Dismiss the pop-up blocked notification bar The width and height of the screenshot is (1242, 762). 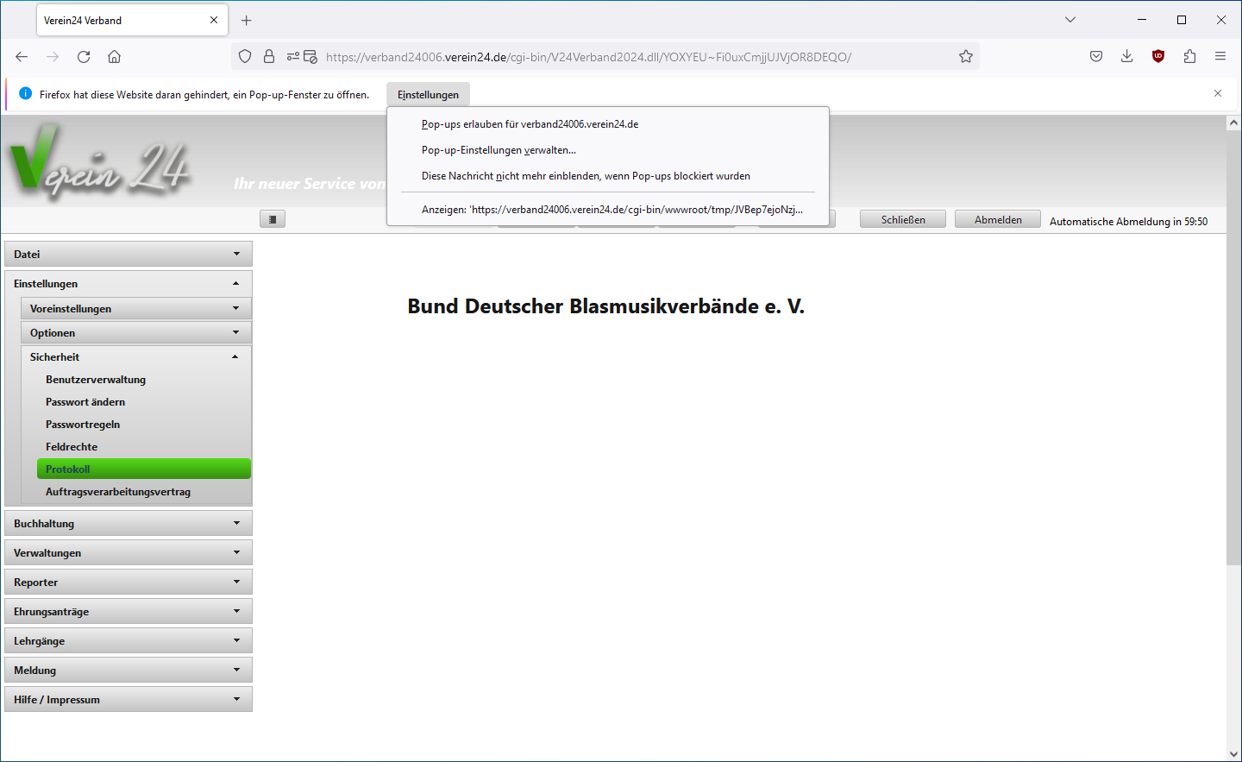pyautogui.click(x=1218, y=93)
